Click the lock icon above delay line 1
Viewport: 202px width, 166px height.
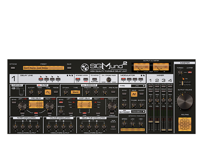(40, 76)
